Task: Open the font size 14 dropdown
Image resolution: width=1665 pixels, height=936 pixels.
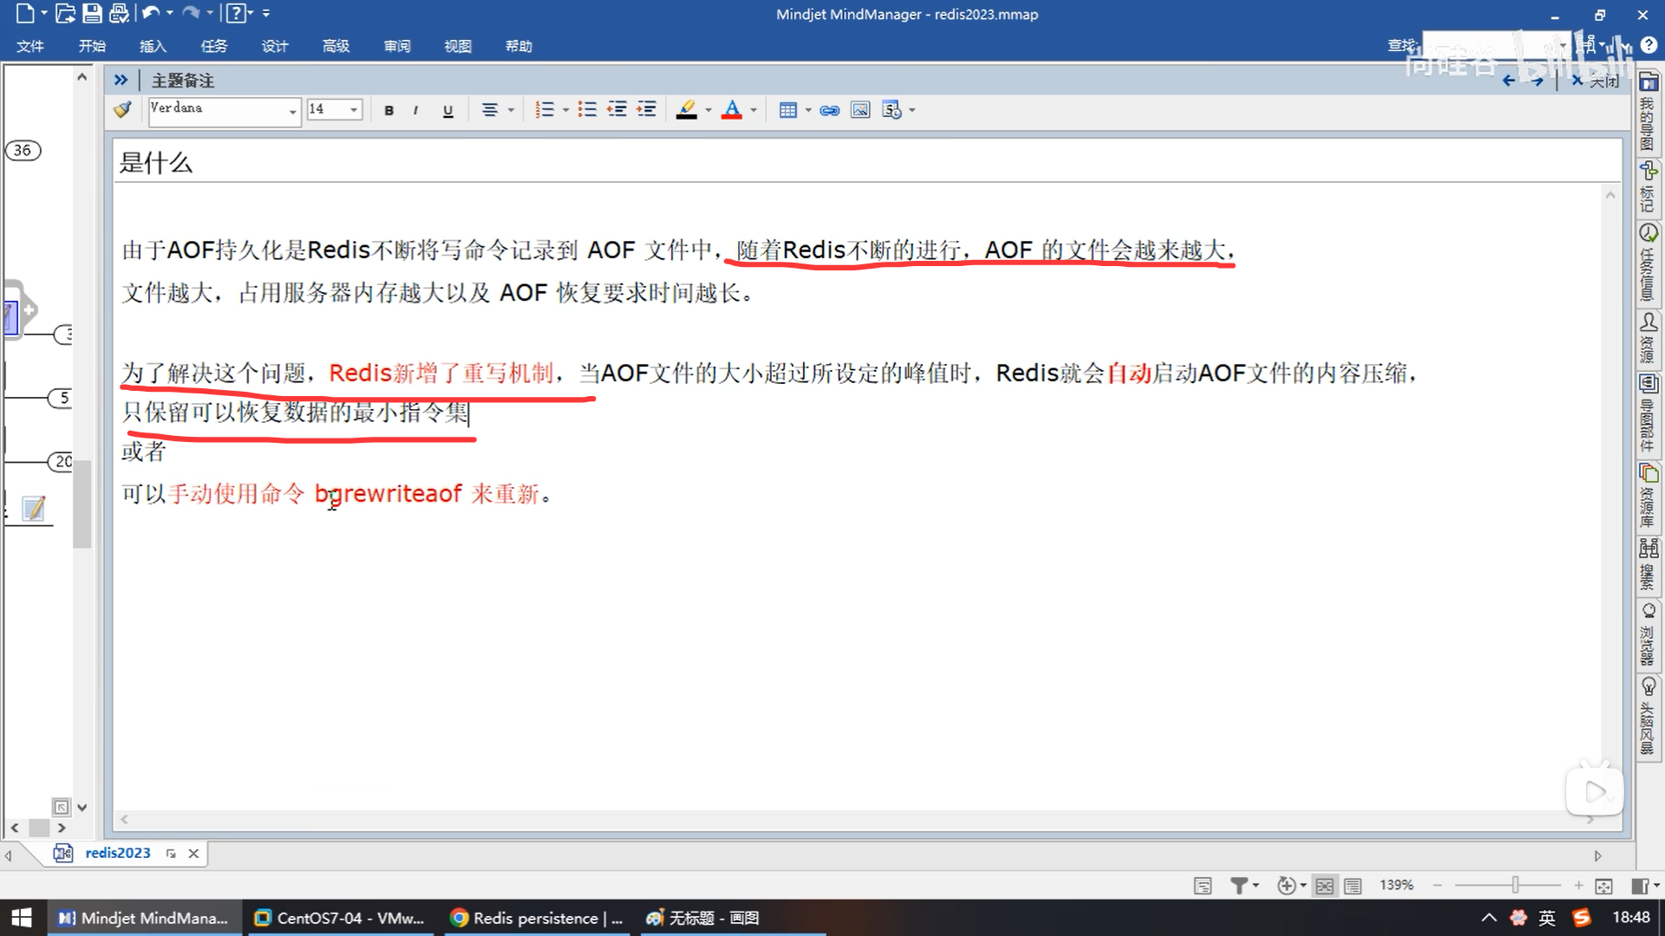Action: coord(354,110)
